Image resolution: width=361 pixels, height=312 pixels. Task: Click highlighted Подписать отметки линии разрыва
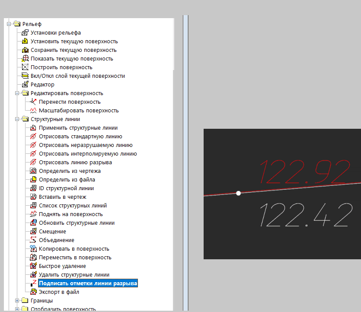(88, 283)
